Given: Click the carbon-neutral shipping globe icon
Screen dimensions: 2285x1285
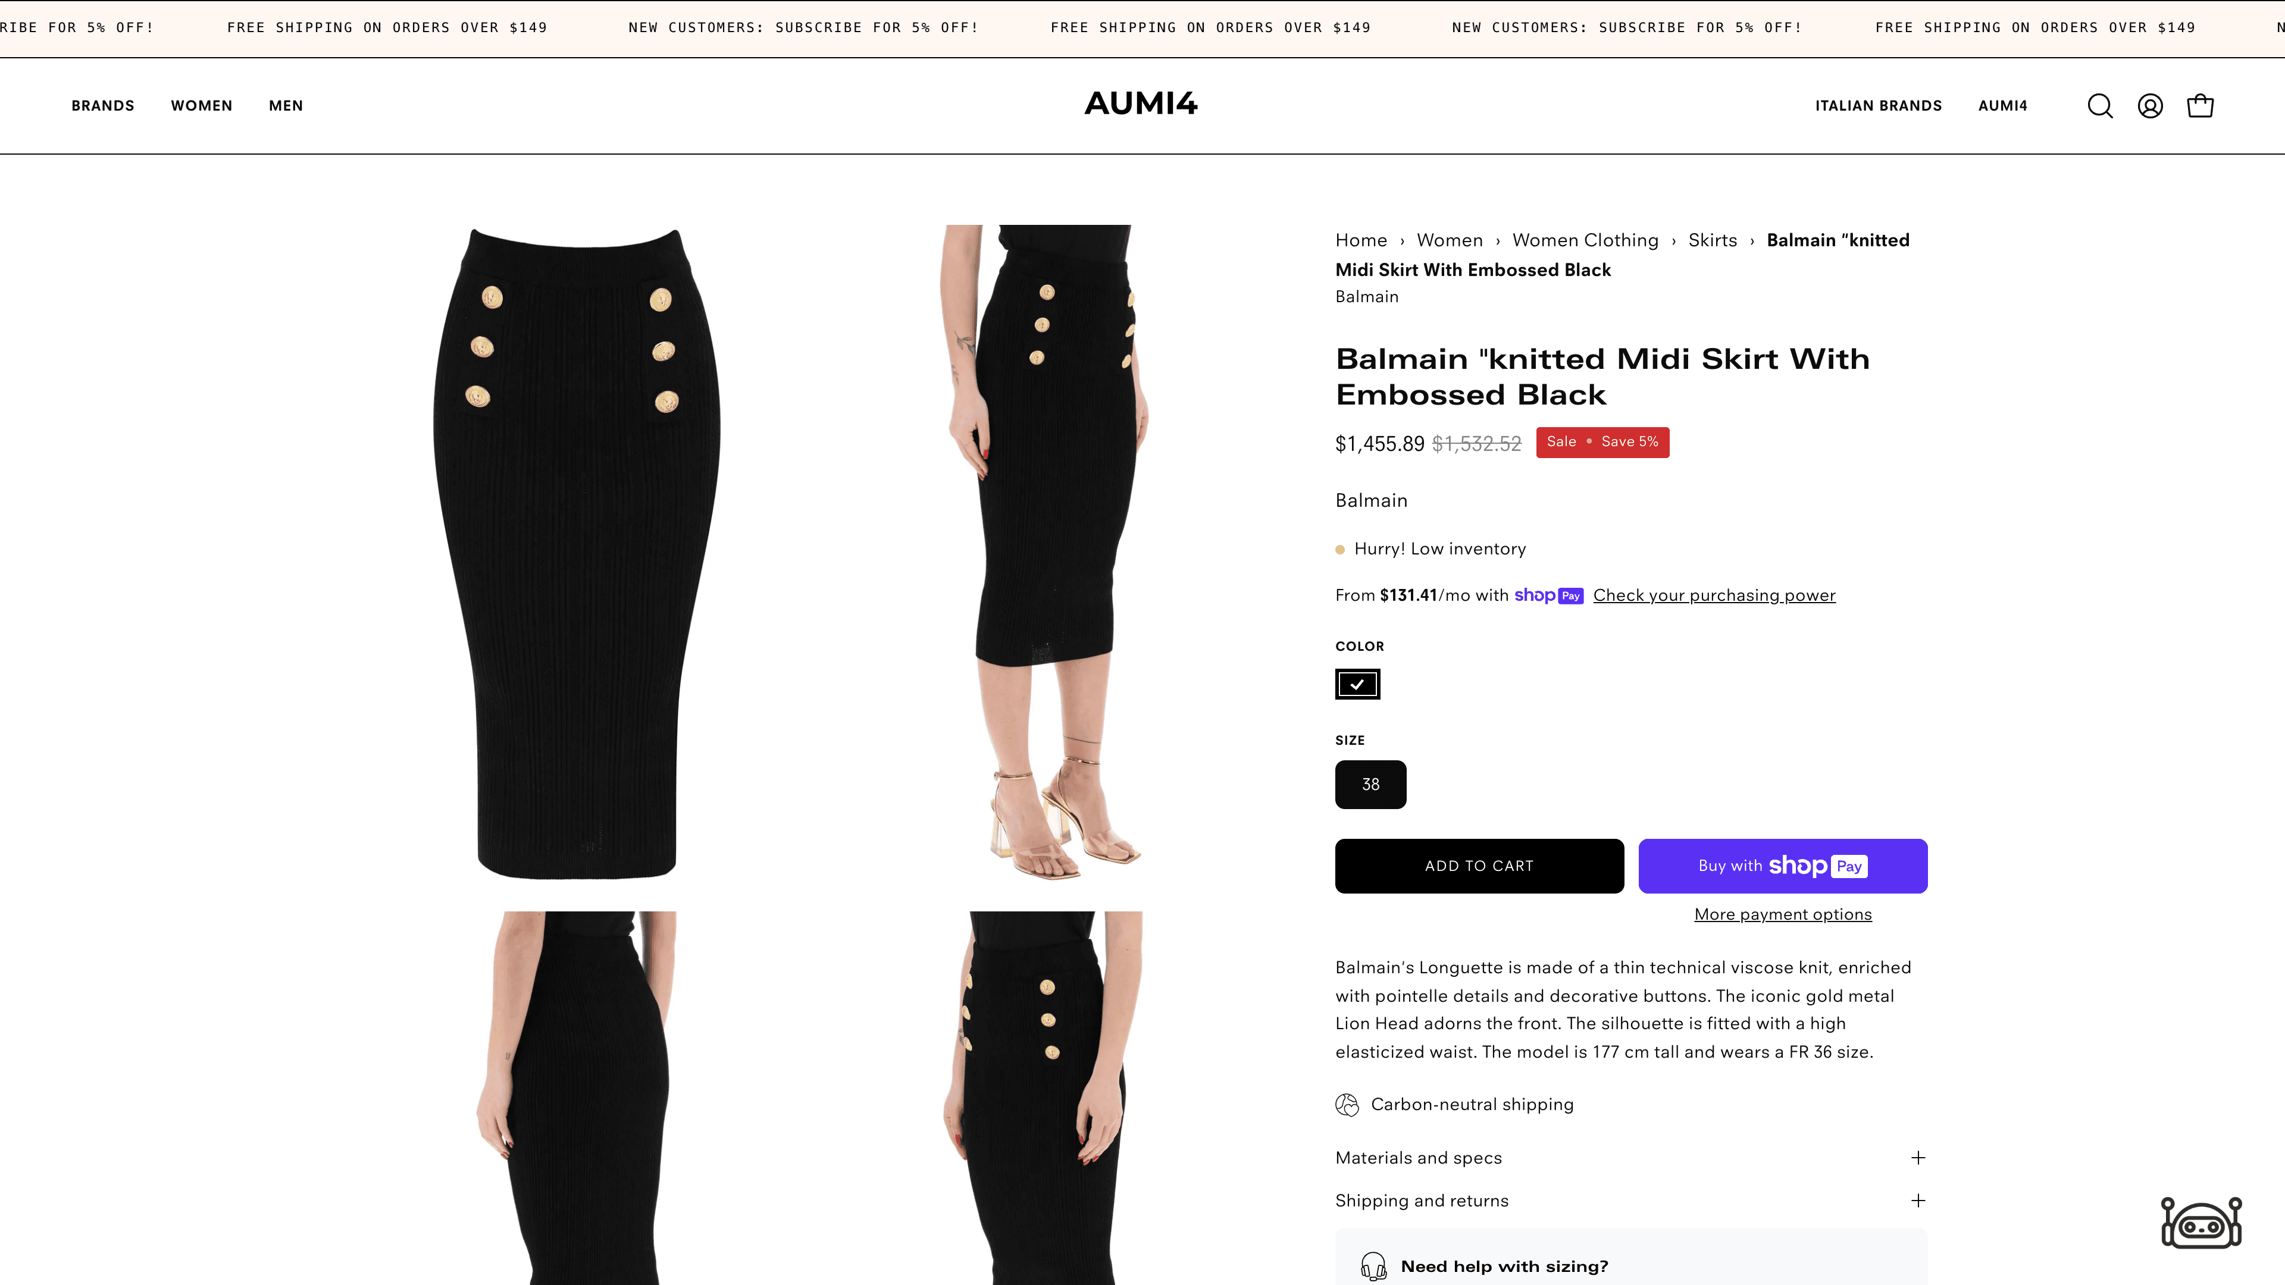Looking at the screenshot, I should [x=1347, y=1104].
